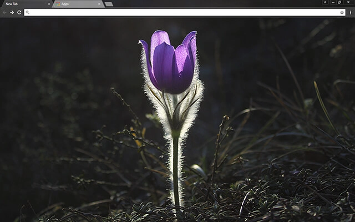Reload the current page
This screenshot has height=222, width=355.
[19, 12]
